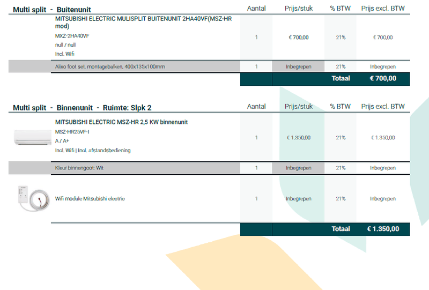Click the 'Kleur binnengoot: Wit' row
This screenshot has width=429, height=290.
click(x=209, y=168)
